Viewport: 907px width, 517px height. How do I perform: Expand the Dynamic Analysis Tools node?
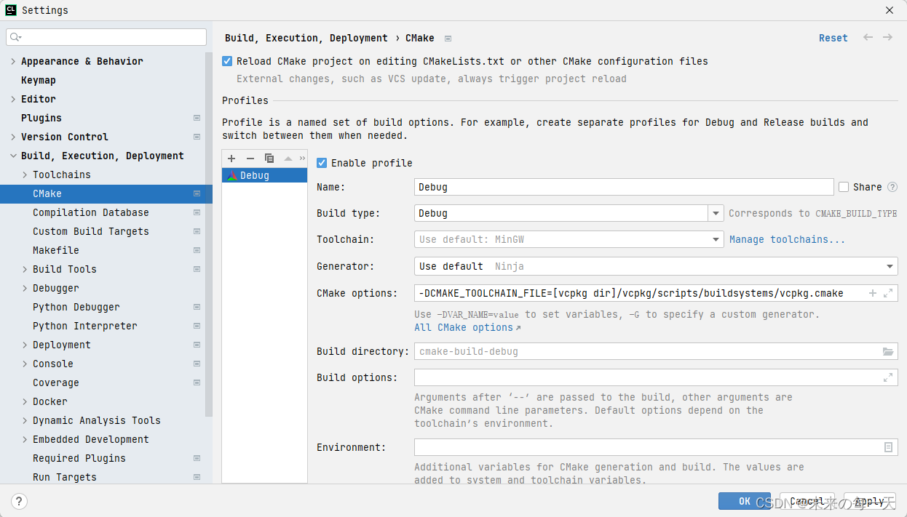click(x=25, y=420)
